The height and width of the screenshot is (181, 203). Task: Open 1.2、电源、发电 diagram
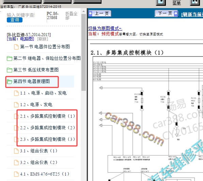click(36, 104)
